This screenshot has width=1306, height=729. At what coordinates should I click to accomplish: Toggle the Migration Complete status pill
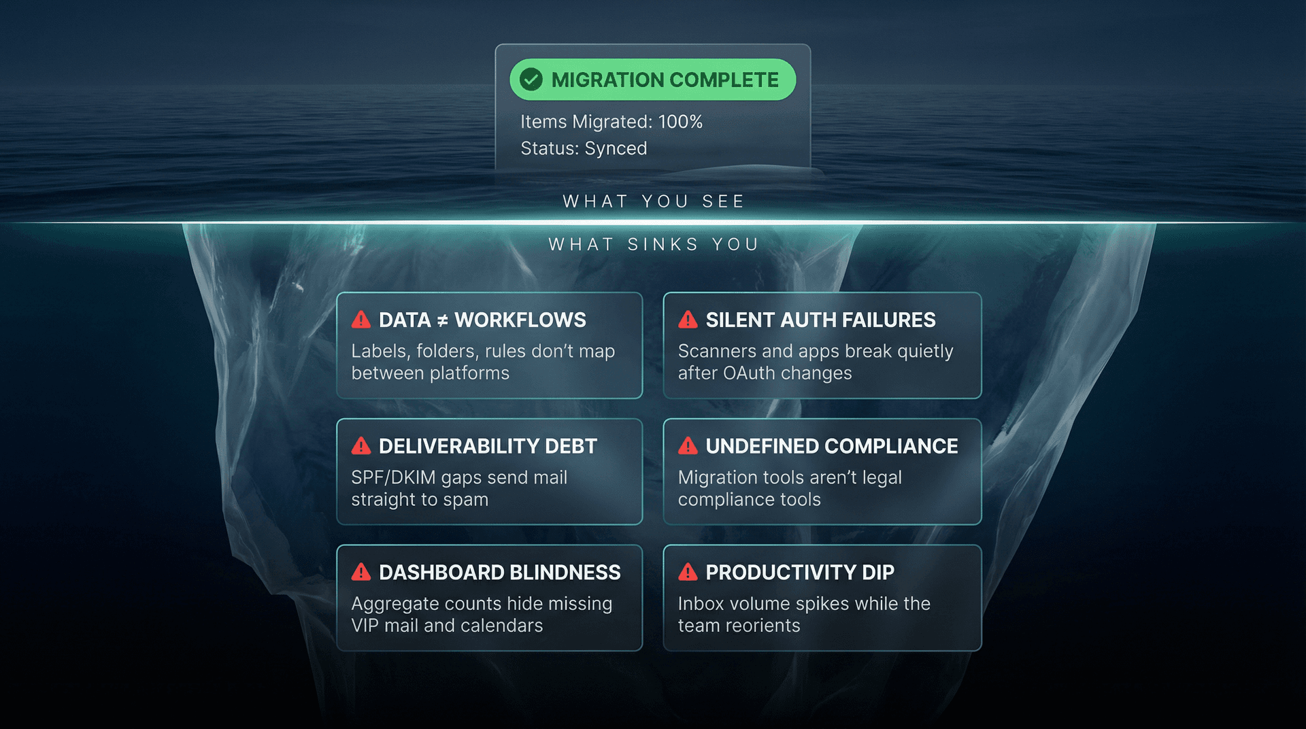click(652, 80)
